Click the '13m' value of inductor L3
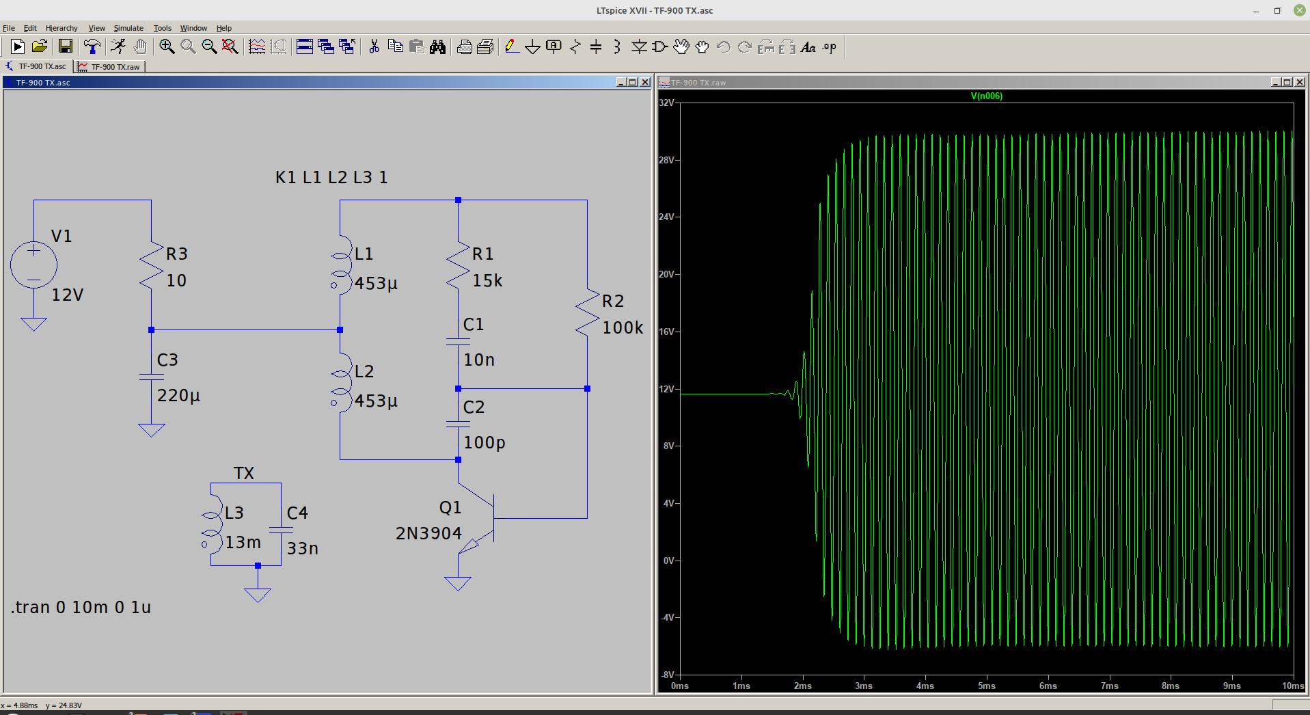The height and width of the screenshot is (715, 1310). tap(243, 542)
